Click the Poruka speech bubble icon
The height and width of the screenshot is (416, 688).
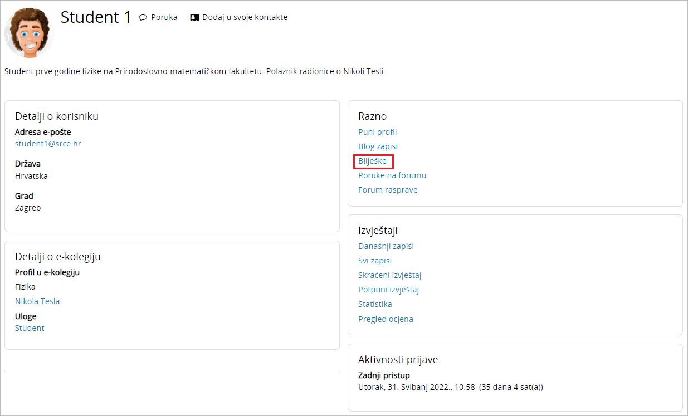tap(143, 18)
